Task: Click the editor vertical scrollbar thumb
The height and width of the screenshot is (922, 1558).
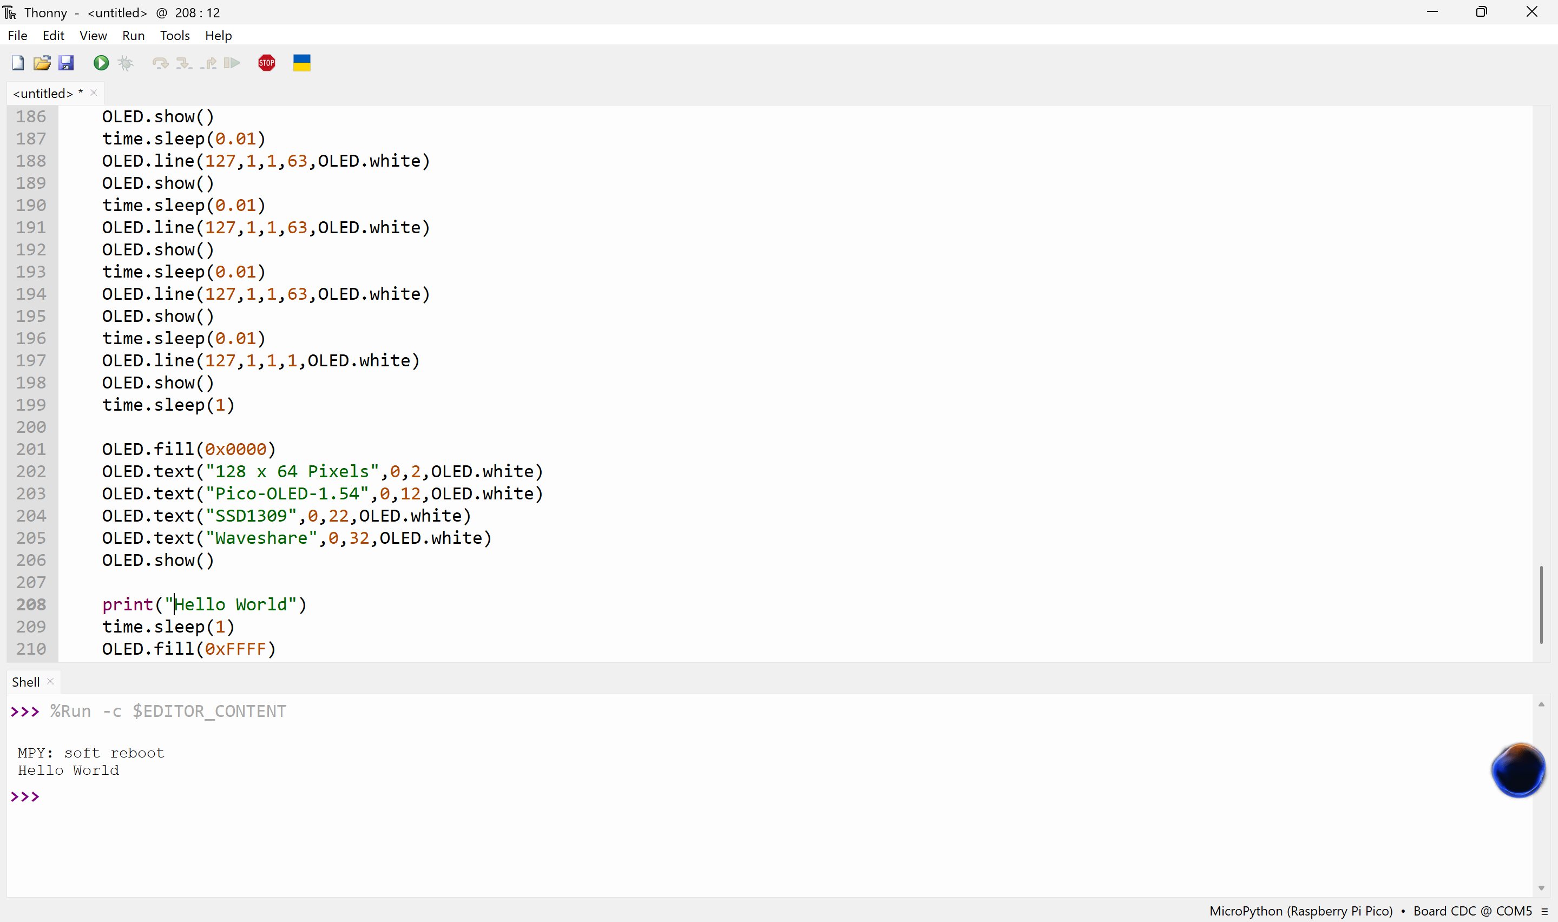Action: pos(1541,604)
